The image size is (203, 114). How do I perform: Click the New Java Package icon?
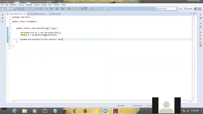(x=37, y=9)
